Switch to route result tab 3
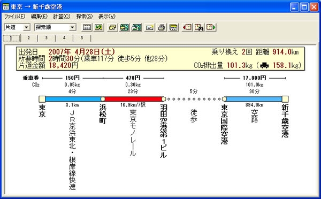The height and width of the screenshot is (199, 321). click(46, 38)
